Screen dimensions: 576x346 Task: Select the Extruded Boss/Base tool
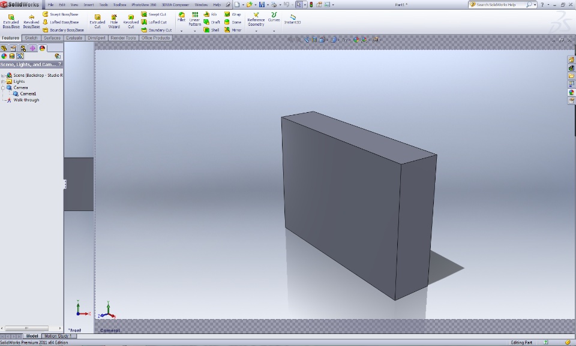point(11,22)
